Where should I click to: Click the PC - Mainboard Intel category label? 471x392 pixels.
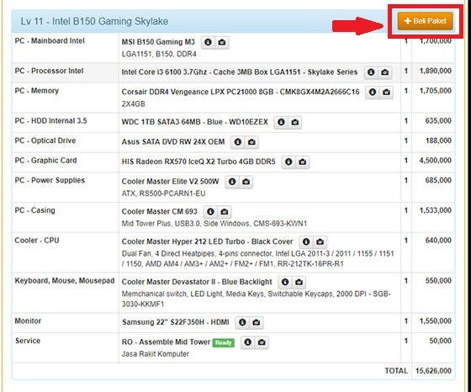[x=50, y=41]
